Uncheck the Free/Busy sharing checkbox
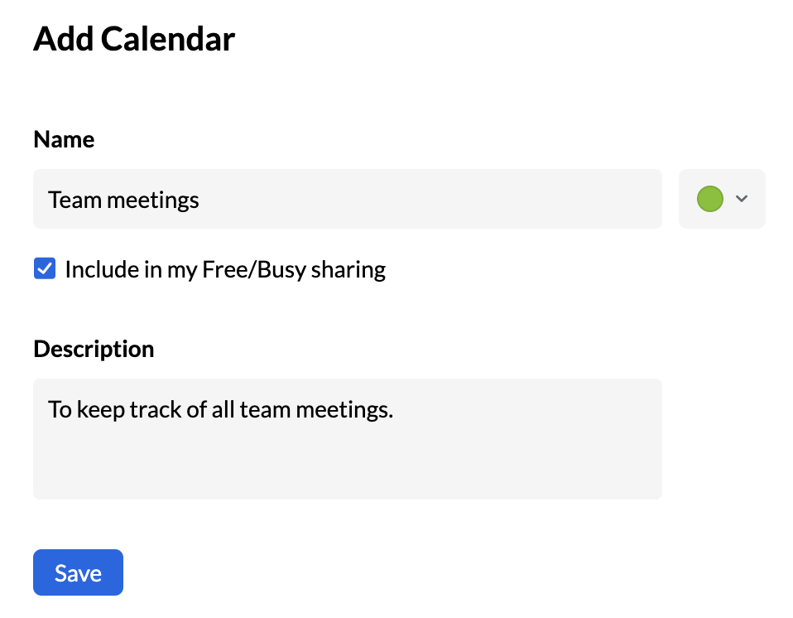Viewport: 793px width, 618px height. (45, 269)
